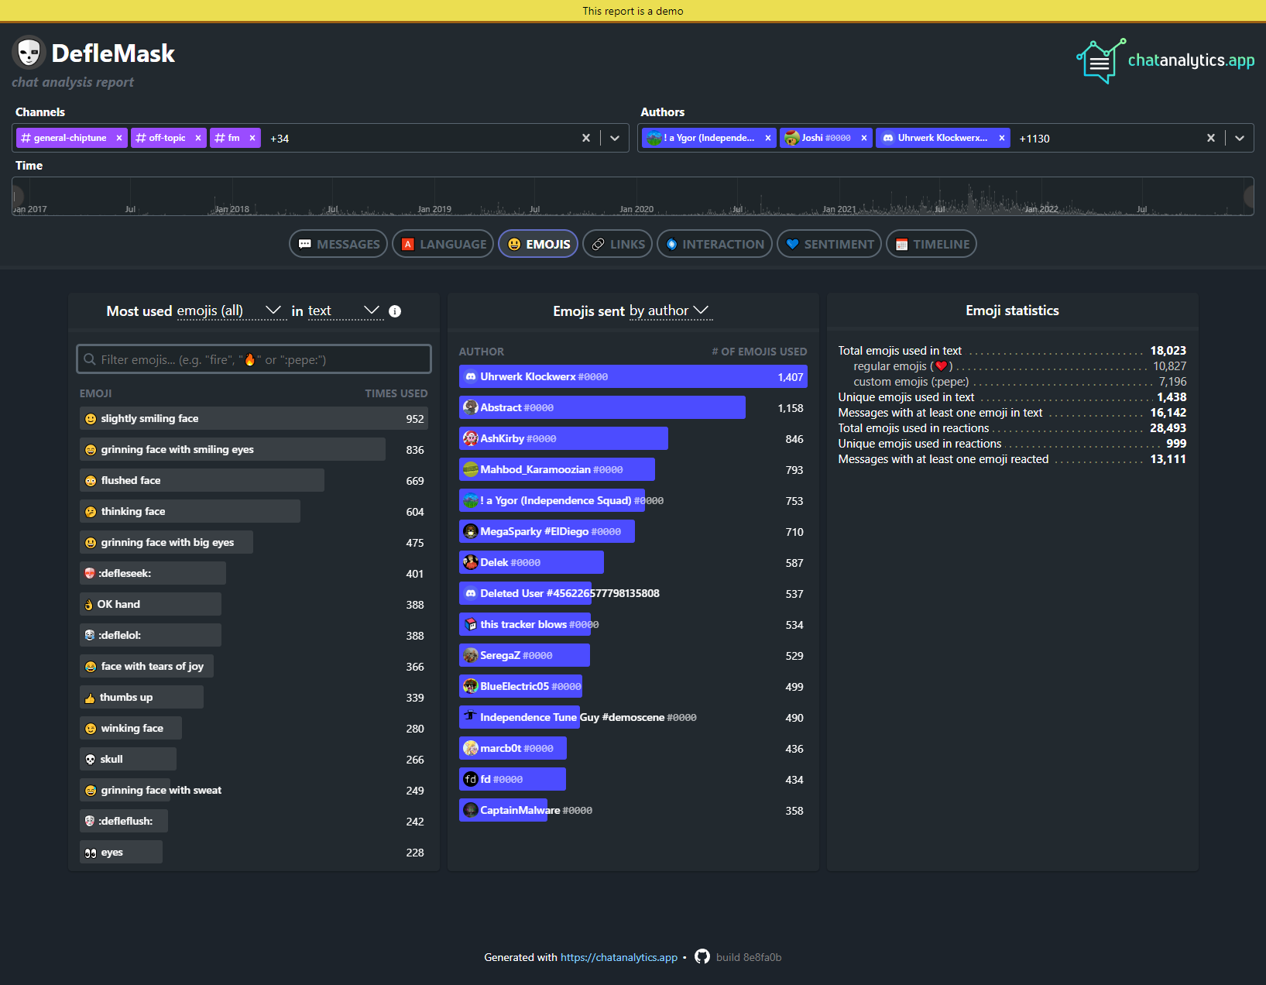This screenshot has width=1266, height=985.
Task: Clear all selected channels with the X button
Action: click(586, 138)
